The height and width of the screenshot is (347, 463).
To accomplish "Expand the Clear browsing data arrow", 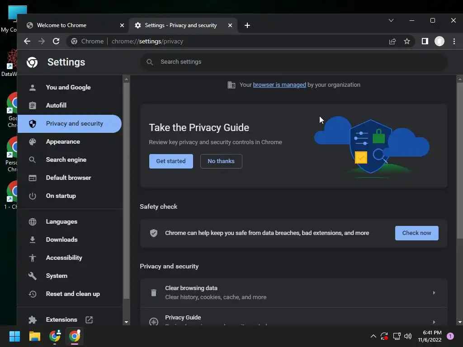I will pyautogui.click(x=434, y=293).
